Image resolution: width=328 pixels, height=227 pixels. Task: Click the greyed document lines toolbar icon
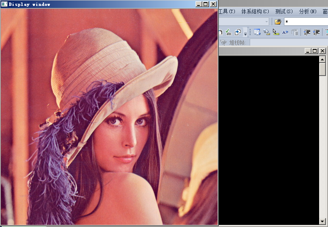pyautogui.click(x=295, y=32)
